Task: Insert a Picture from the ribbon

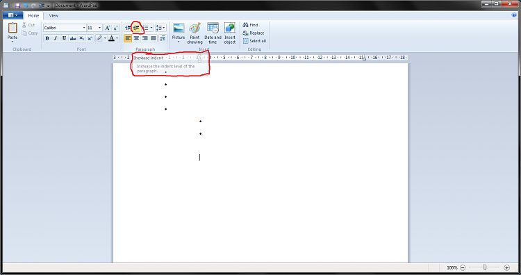Action: point(179,33)
